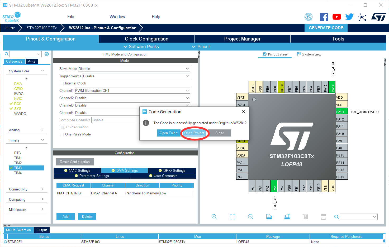Expand the Connectivity category

pyautogui.click(x=26, y=189)
